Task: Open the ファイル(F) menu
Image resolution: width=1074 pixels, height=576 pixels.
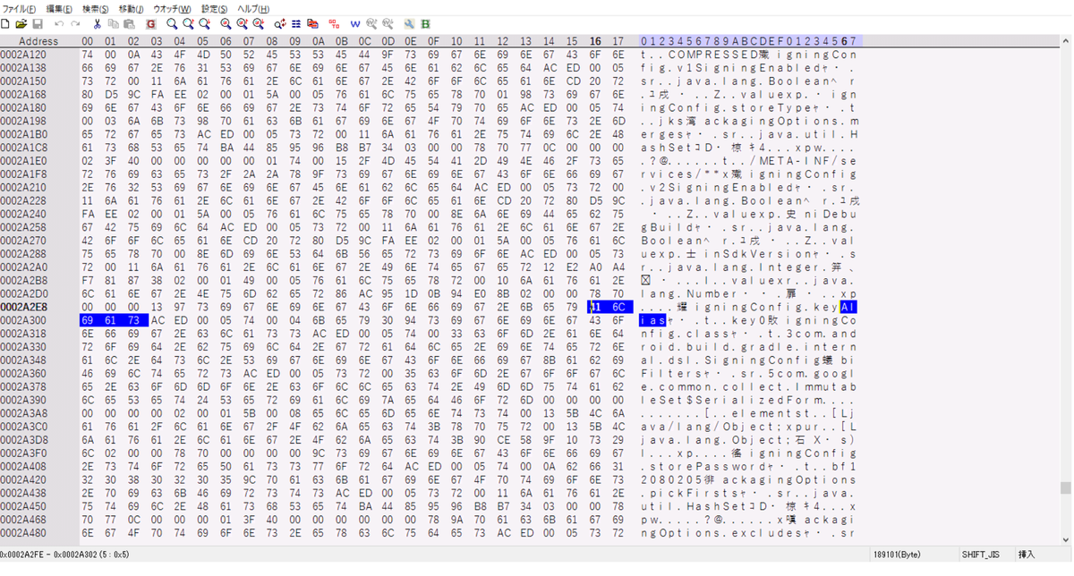Action: 19,8
